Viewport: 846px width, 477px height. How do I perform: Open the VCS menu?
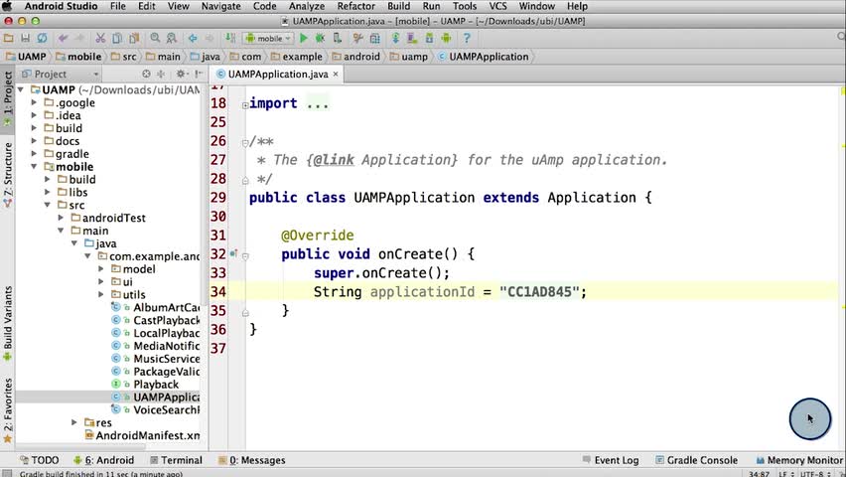tap(497, 7)
